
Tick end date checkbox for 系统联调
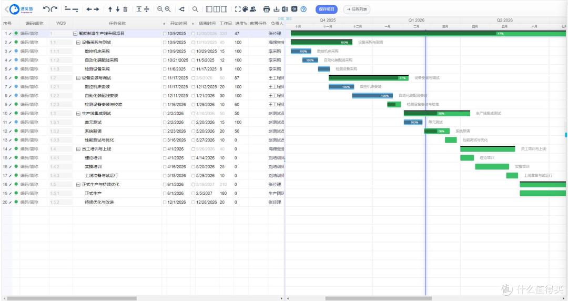pyautogui.click(x=193, y=131)
